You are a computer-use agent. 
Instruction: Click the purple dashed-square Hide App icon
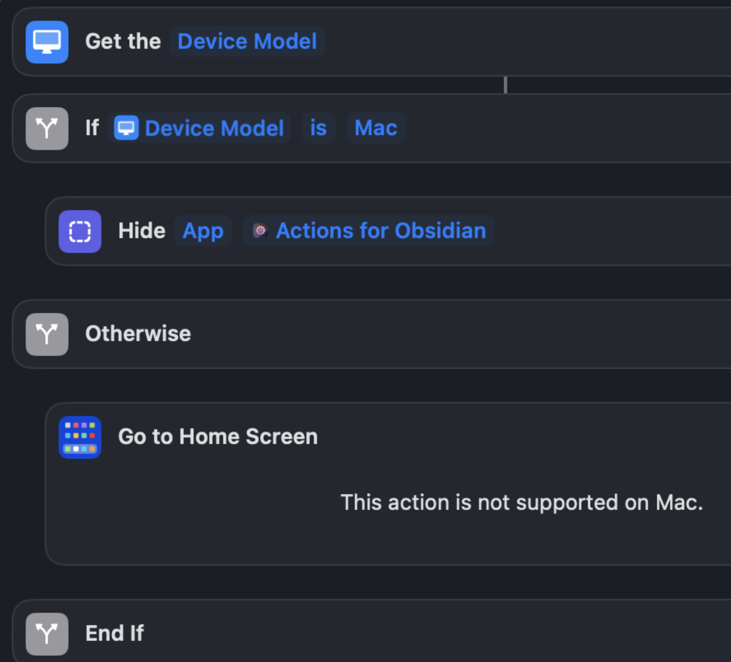click(x=80, y=232)
